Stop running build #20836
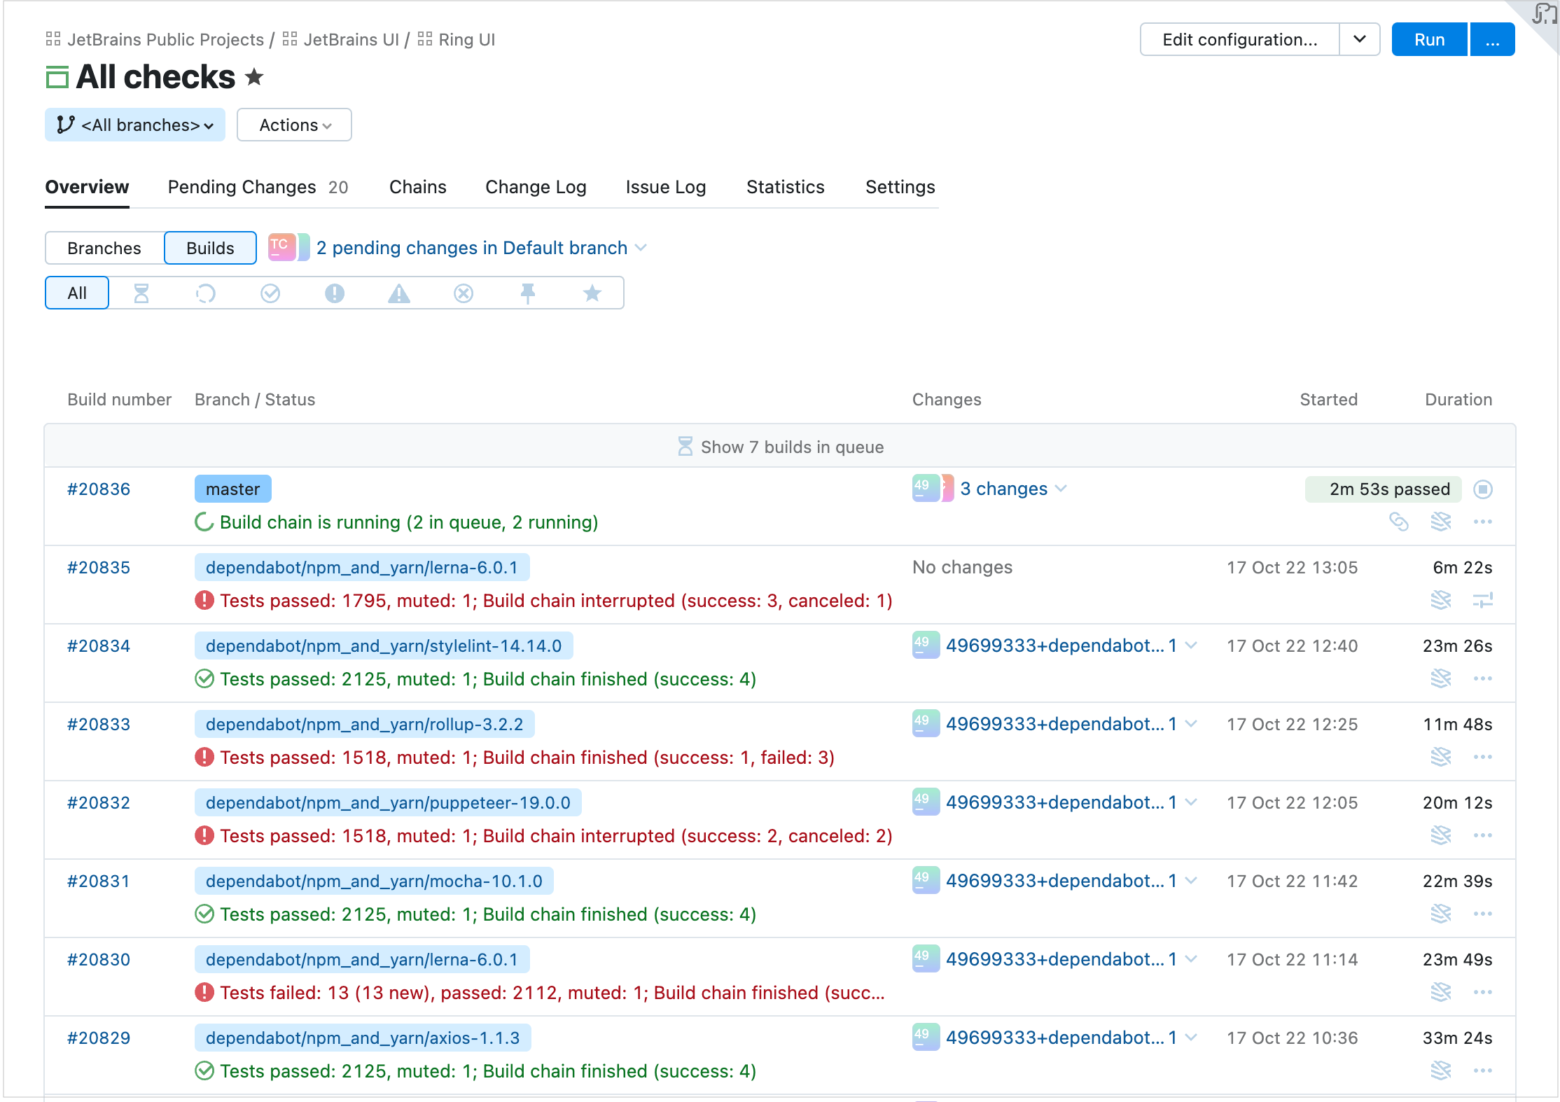 [x=1482, y=489]
